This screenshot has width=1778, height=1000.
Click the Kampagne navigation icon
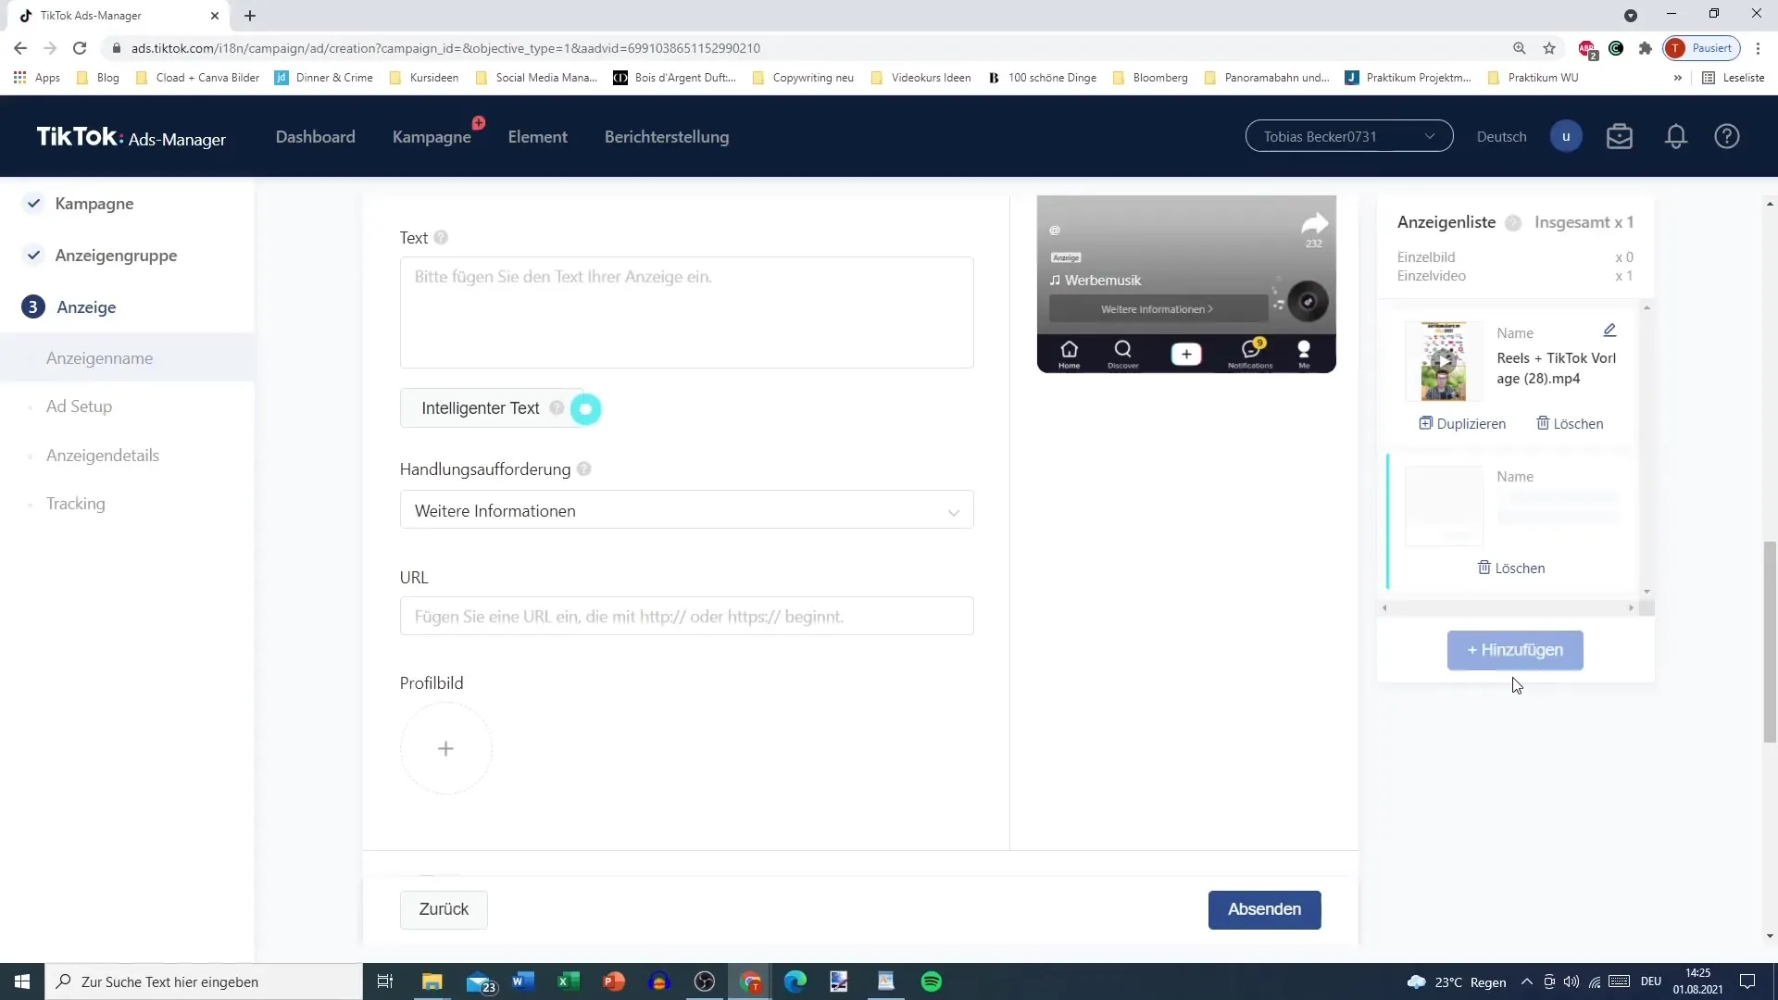[33, 204]
